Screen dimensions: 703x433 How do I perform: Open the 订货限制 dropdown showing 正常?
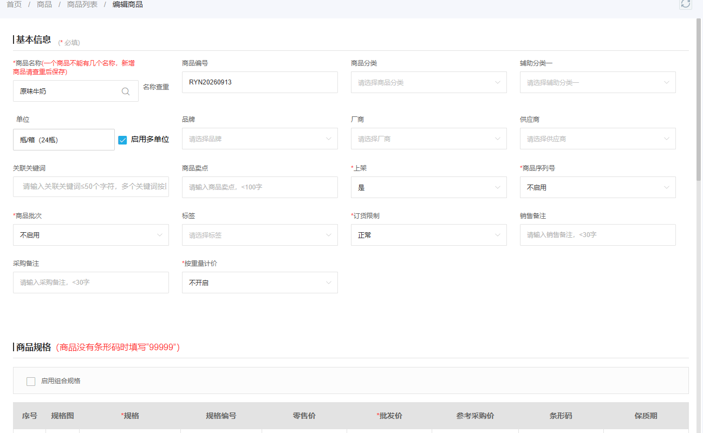(x=429, y=235)
